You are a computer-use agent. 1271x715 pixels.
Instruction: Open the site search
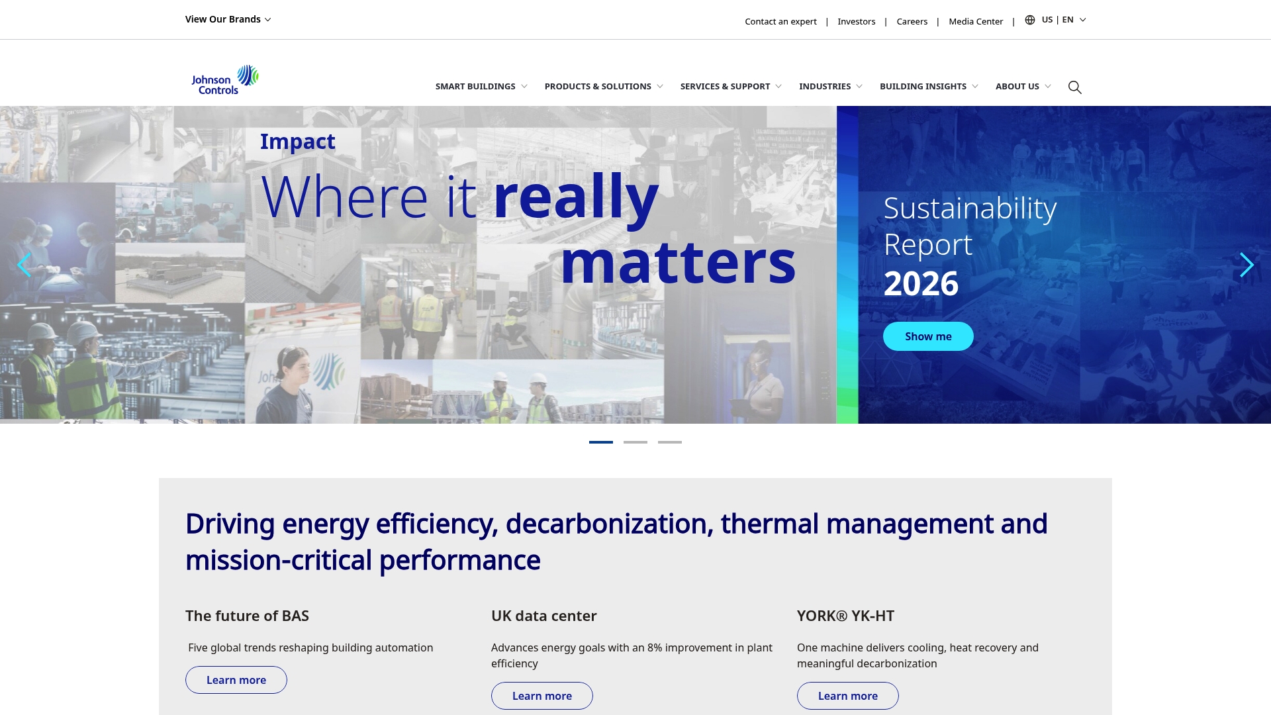tap(1074, 87)
